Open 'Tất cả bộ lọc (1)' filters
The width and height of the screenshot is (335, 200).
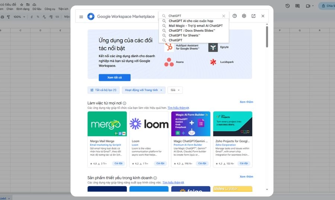(x=103, y=90)
